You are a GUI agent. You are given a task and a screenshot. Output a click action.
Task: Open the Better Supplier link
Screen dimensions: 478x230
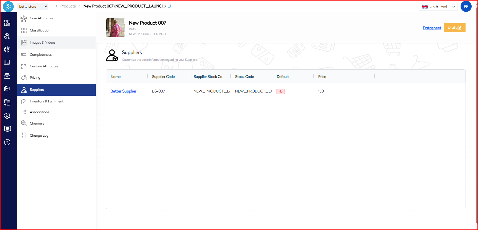(123, 91)
